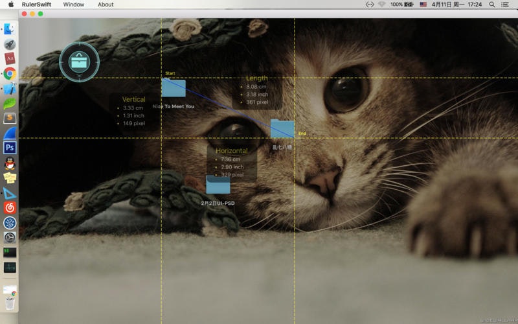Click the battery 100% indicator

pyautogui.click(x=401, y=5)
